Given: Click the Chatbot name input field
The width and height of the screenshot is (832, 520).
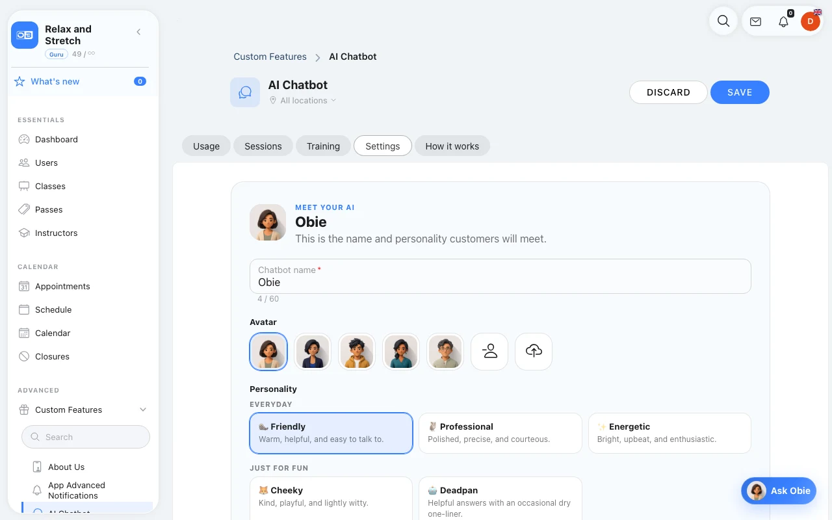Looking at the screenshot, I should coord(500,276).
